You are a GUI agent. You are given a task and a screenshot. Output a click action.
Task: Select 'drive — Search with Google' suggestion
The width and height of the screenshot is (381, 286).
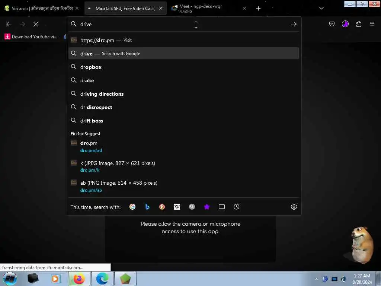click(x=184, y=54)
